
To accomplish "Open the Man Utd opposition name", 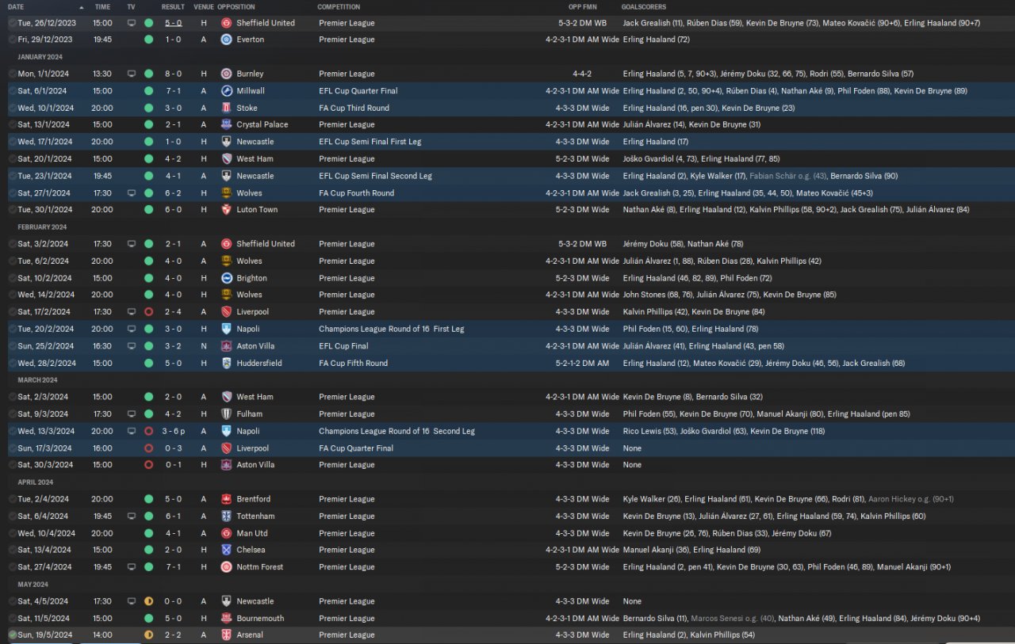I will click(252, 533).
